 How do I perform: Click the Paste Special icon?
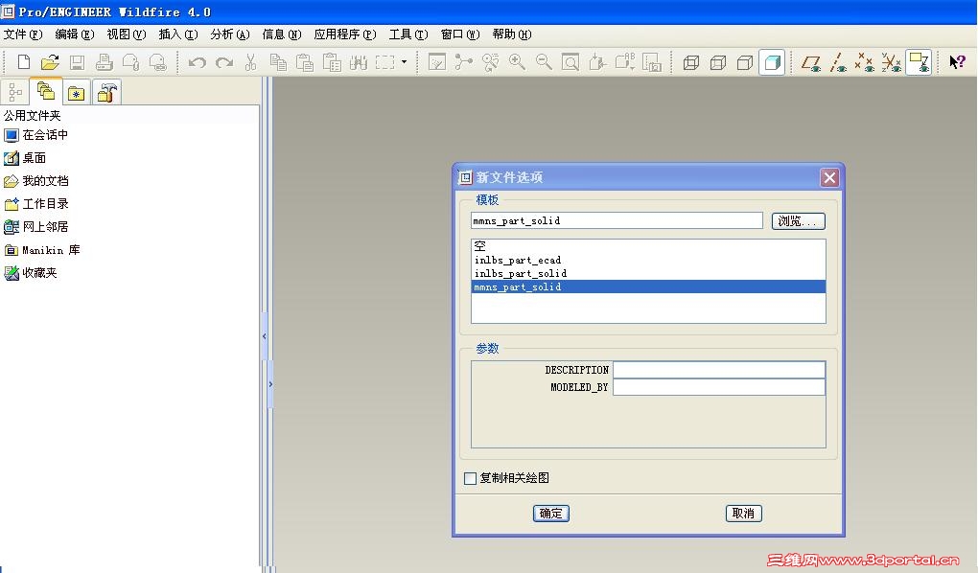(332, 61)
